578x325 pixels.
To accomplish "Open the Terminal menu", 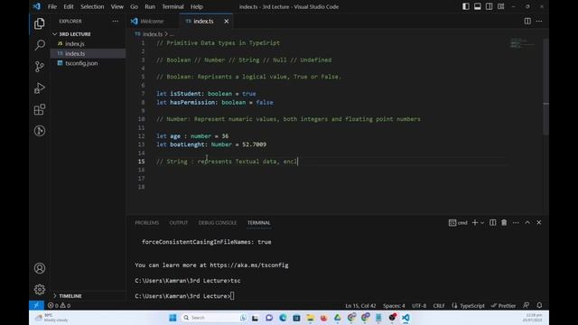I will (172, 6).
